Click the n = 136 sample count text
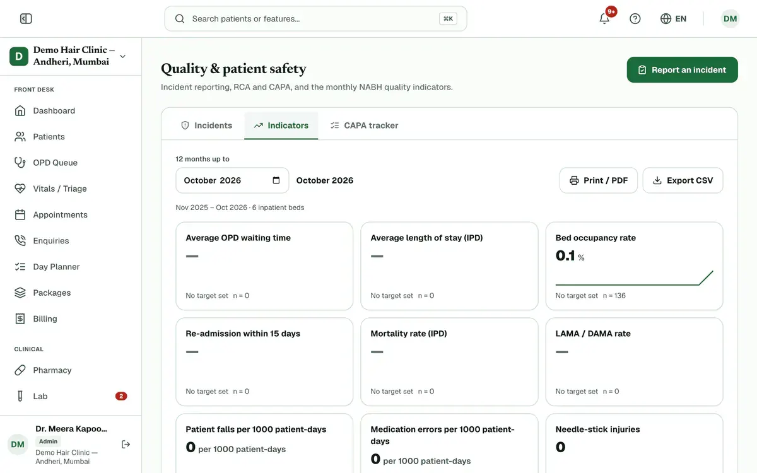757x473 pixels. click(x=614, y=296)
